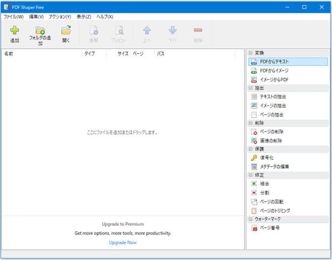Maximize the PDF Shaper Free window

[x=304, y=7]
